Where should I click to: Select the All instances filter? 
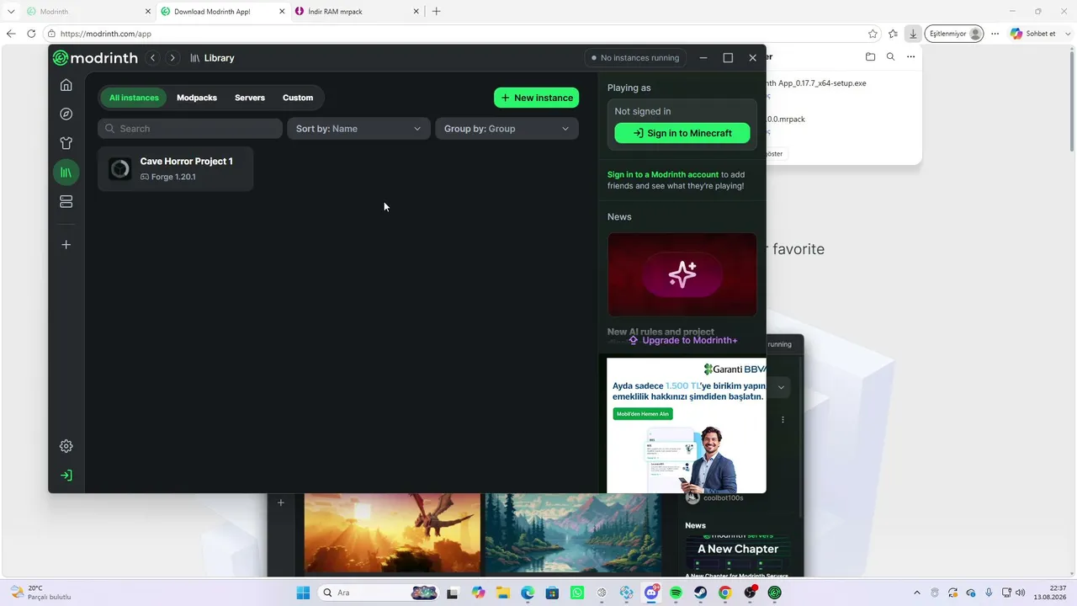(134, 98)
